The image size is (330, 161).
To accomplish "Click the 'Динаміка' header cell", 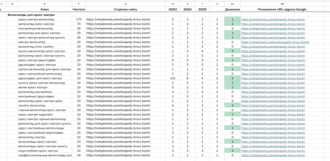I will 232,9.
